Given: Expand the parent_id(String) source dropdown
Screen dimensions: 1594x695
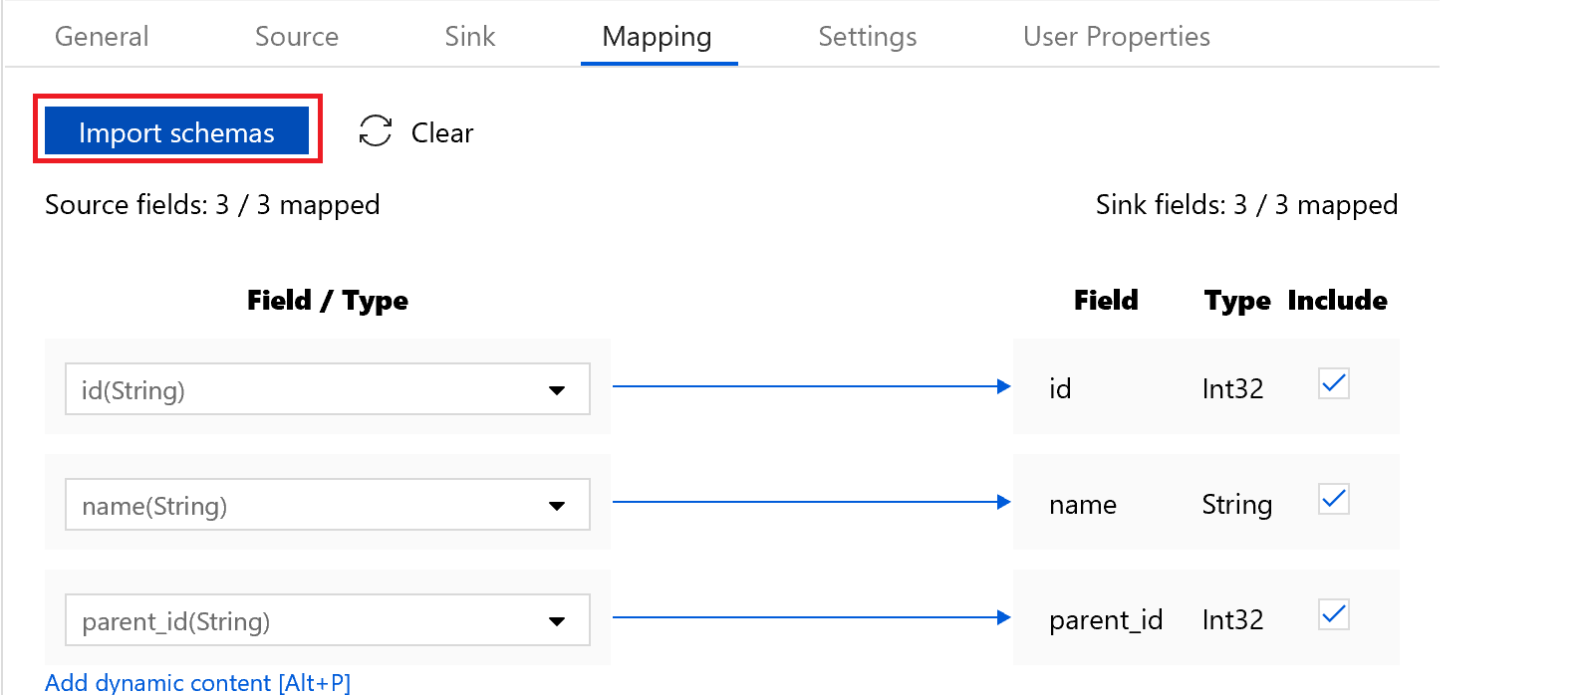Looking at the screenshot, I should 556,621.
